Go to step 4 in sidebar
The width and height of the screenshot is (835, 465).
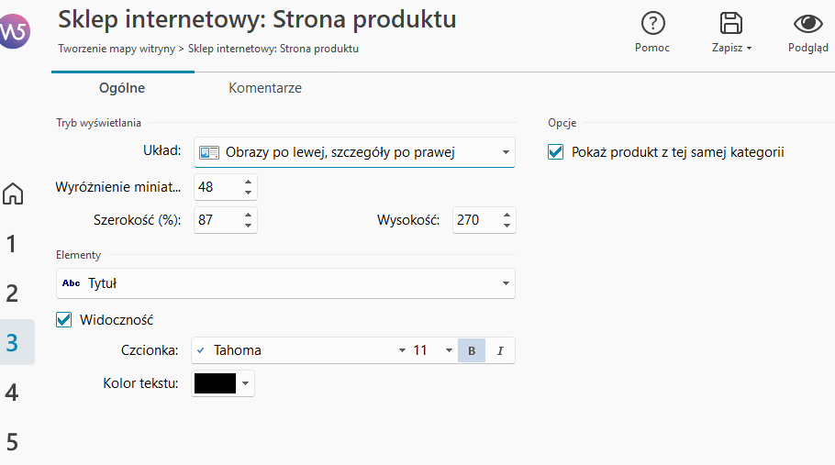click(x=12, y=393)
